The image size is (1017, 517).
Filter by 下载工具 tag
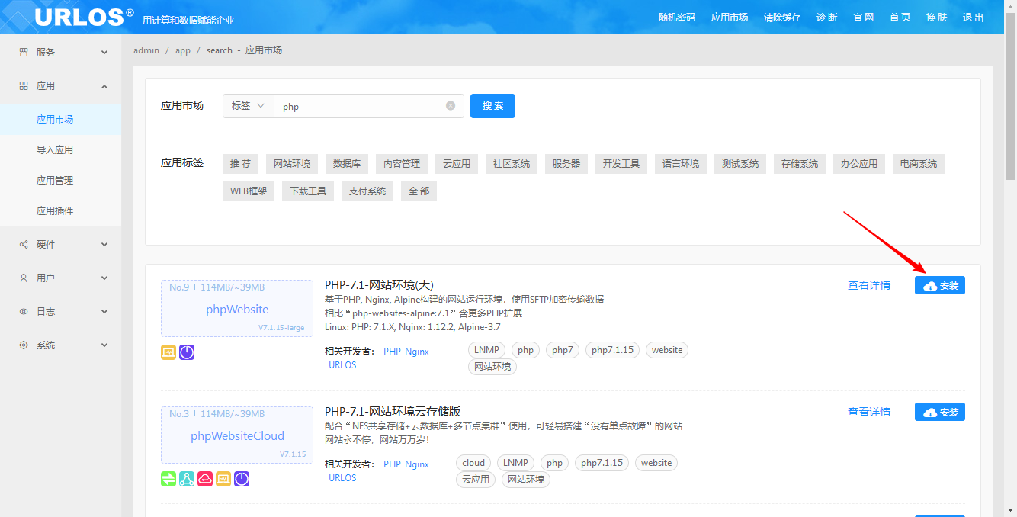(308, 191)
